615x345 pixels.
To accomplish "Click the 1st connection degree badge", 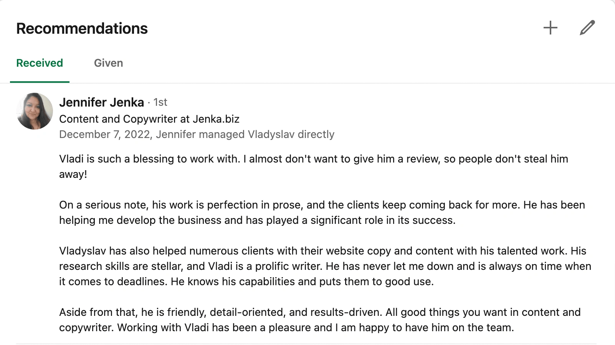I will tap(160, 102).
